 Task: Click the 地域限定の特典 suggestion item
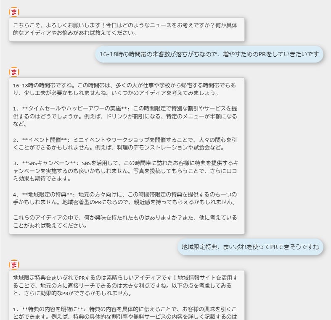125,198
